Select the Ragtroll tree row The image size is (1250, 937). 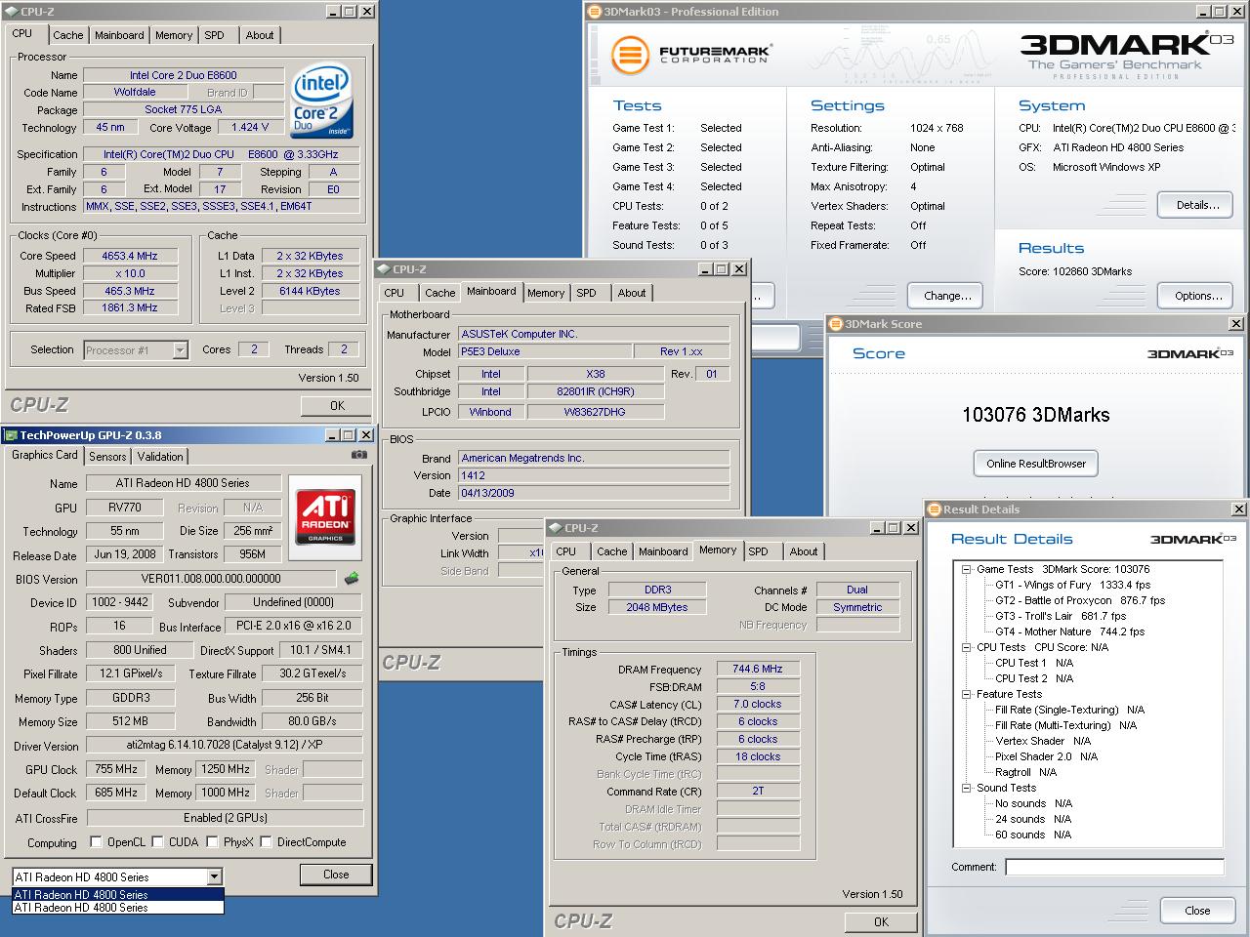[x=1025, y=772]
